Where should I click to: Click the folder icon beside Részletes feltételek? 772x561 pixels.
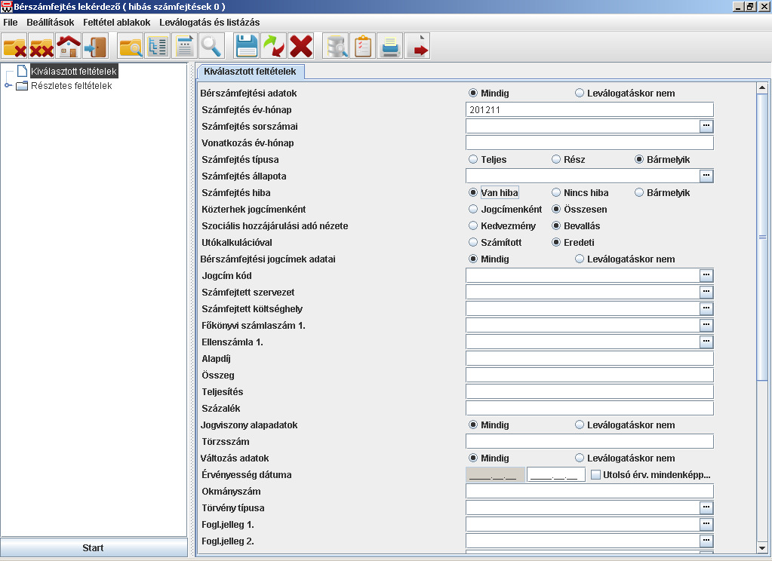point(22,86)
